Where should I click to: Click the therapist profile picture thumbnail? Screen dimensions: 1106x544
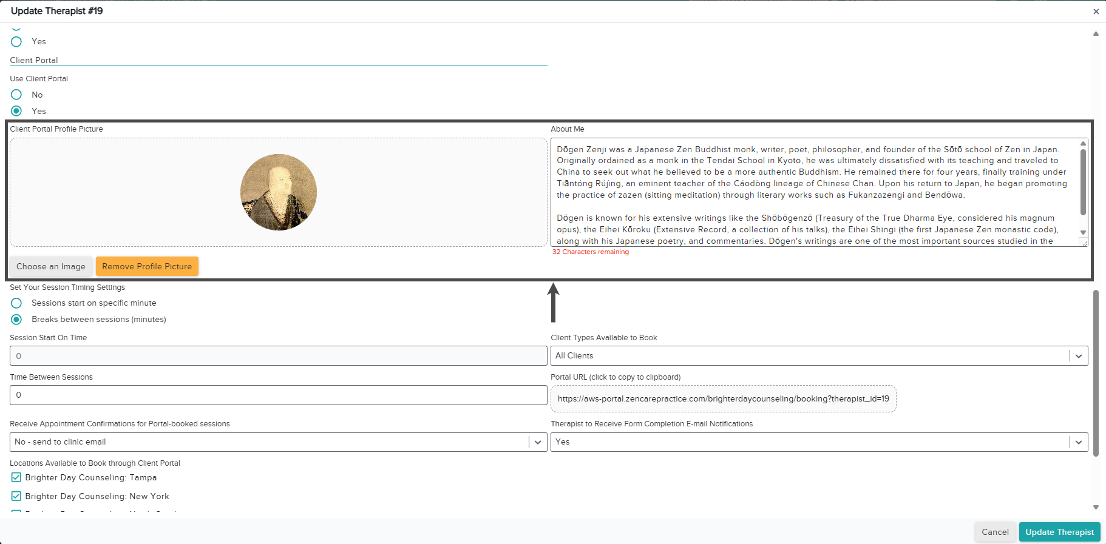coord(279,192)
